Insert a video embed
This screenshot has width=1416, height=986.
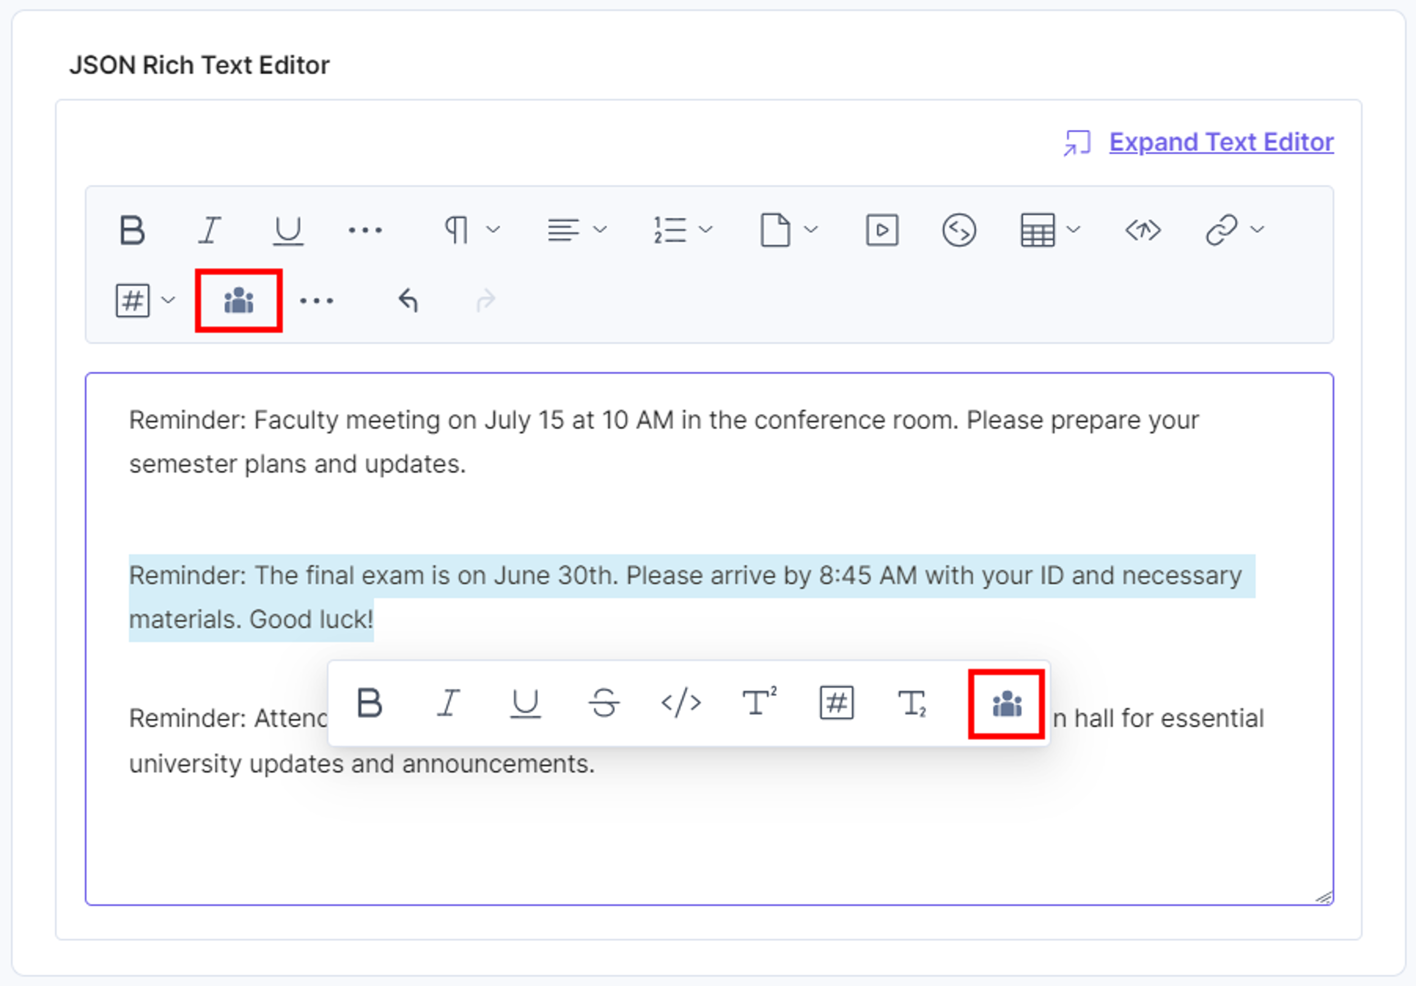click(x=882, y=231)
